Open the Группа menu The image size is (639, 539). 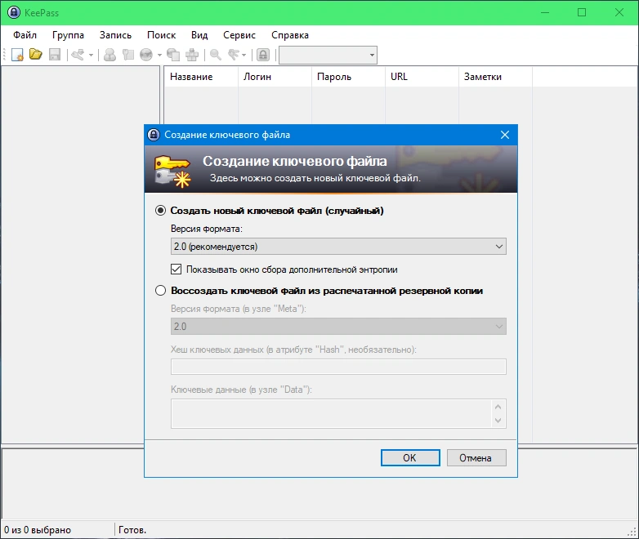(x=68, y=35)
